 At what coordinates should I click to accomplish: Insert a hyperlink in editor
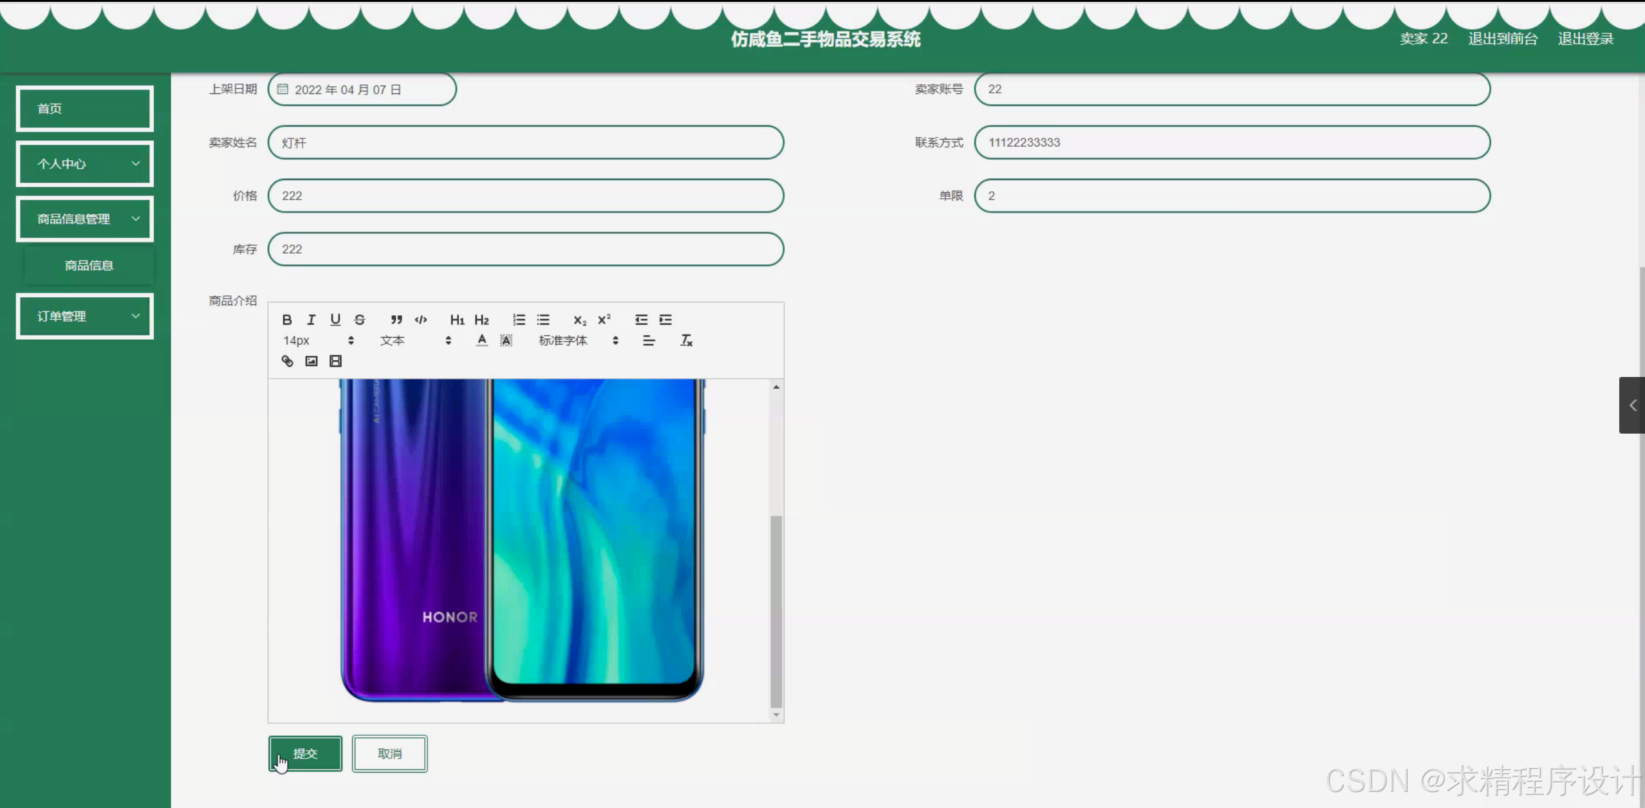coord(287,361)
